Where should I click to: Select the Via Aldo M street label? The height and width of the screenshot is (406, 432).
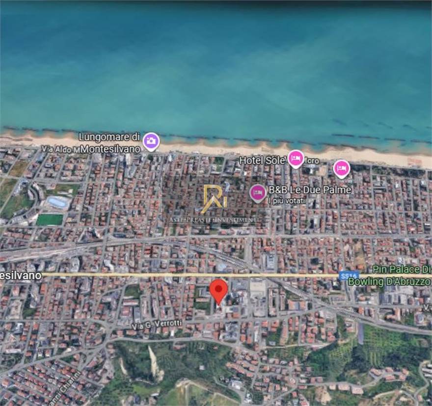pyautogui.click(x=60, y=149)
